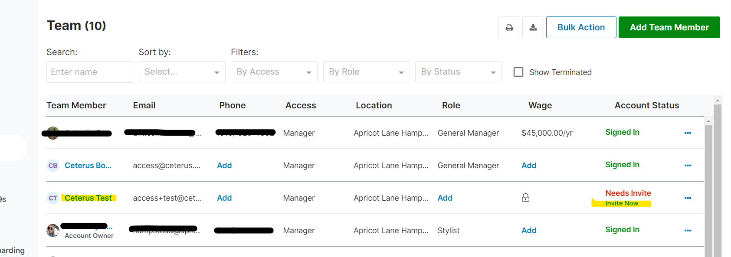Screen dimensions: 731x257
Task: Expand the By Status filter
Action: pyautogui.click(x=459, y=72)
